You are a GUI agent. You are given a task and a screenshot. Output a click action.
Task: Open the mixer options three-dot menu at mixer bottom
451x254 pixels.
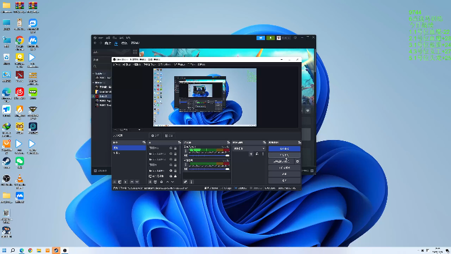191,182
